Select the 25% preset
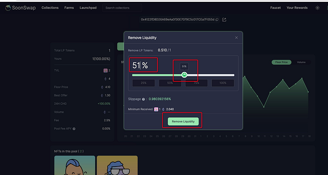 point(143,83)
